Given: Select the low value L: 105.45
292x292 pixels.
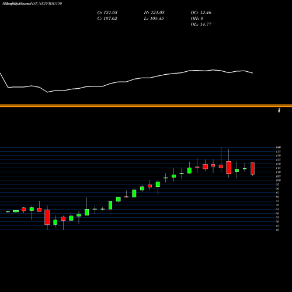Looking at the screenshot, I should coord(154,19).
